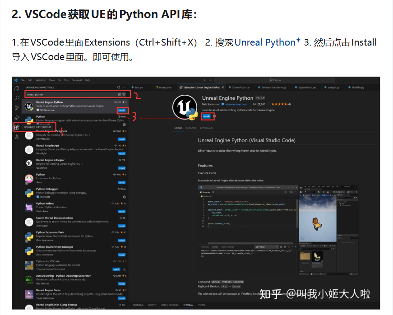Viewport: 393px width, 315px height.
Task: Install Unreal Engine Python from the list
Action: click(x=122, y=110)
